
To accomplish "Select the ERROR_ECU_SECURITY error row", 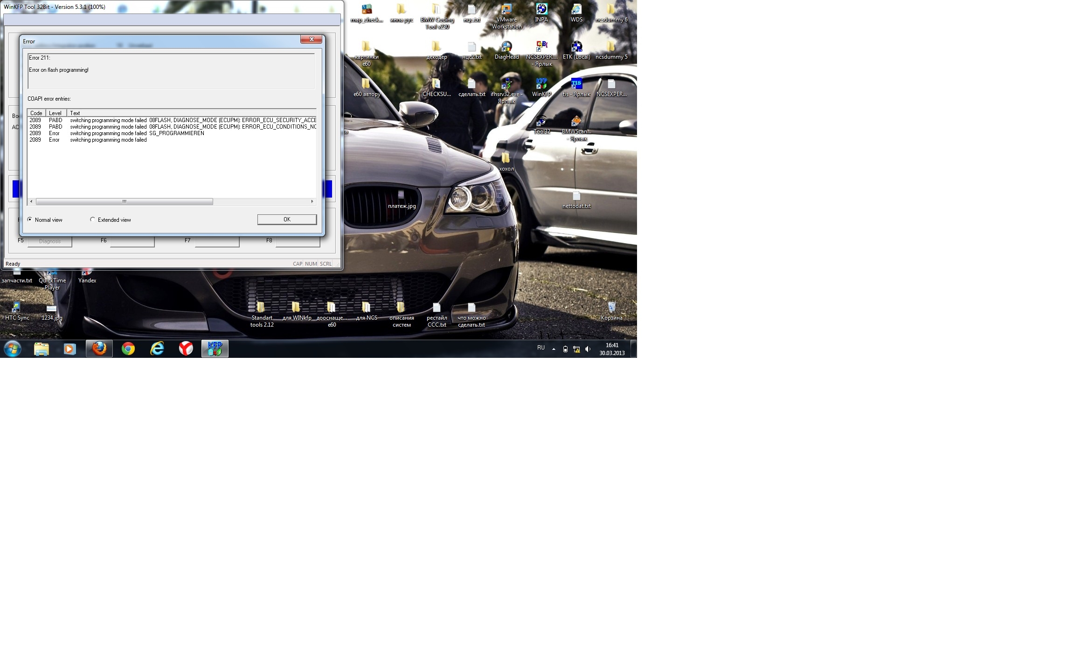I will (173, 120).
